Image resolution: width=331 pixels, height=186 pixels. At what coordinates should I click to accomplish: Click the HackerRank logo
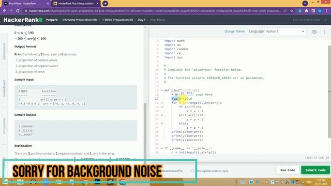click(23, 20)
